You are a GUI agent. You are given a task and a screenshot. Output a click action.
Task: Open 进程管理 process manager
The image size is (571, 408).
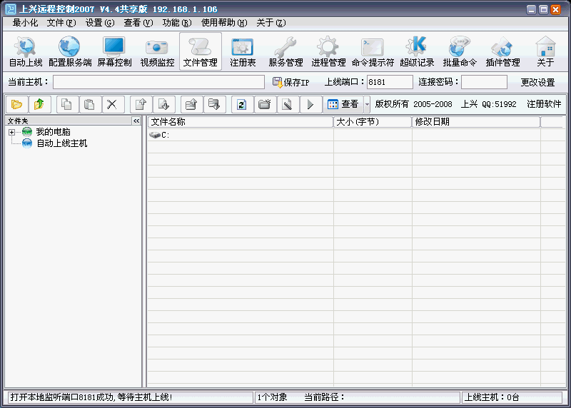click(328, 51)
